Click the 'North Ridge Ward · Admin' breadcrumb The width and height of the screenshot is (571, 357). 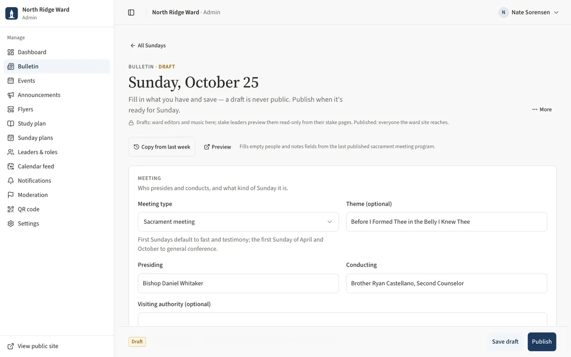click(186, 12)
